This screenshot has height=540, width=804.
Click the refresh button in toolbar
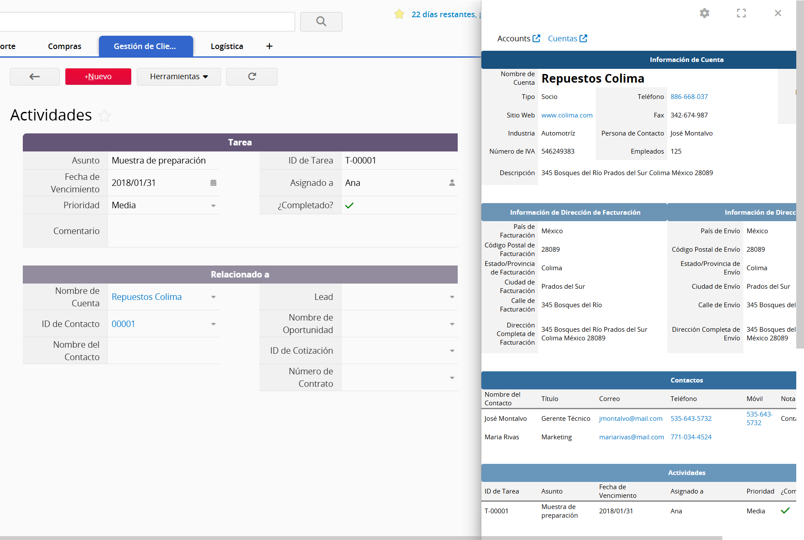[252, 77]
